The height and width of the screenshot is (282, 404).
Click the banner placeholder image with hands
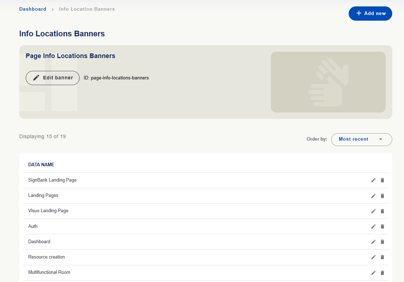point(328,82)
